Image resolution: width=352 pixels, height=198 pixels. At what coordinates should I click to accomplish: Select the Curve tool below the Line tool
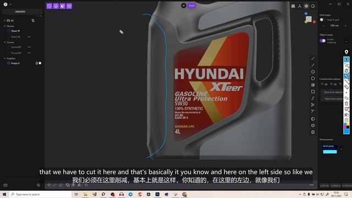pos(313,65)
